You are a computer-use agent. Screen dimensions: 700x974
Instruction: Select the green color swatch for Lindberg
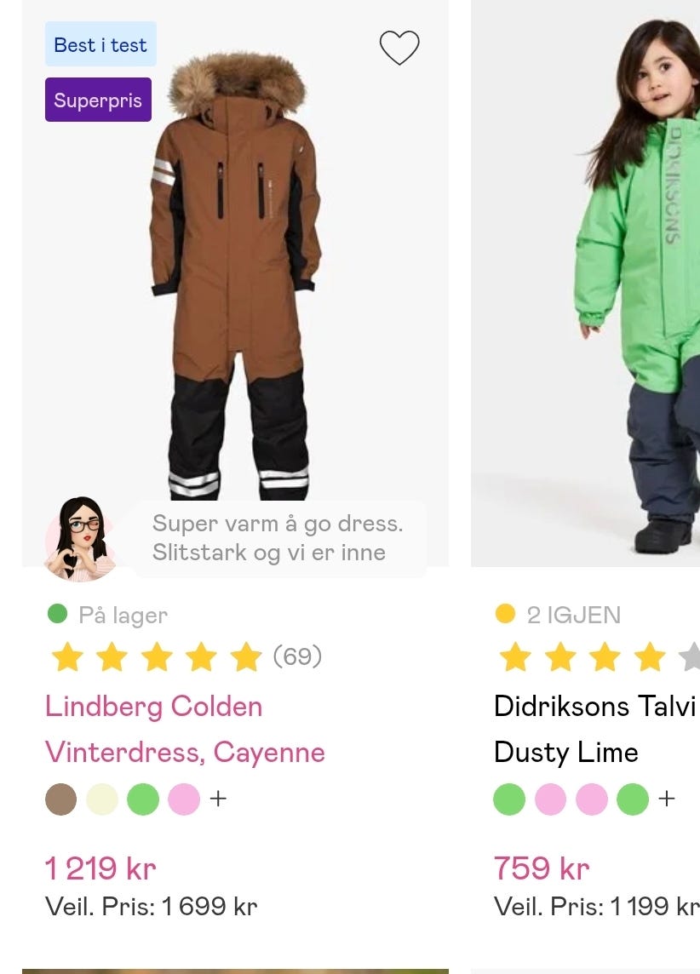pos(143,799)
